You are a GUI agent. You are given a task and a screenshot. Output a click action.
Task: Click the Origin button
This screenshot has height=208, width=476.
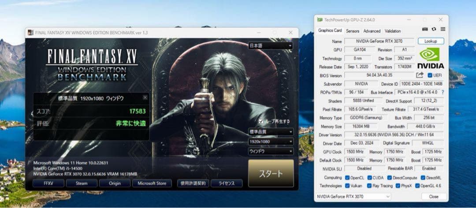[115, 183]
